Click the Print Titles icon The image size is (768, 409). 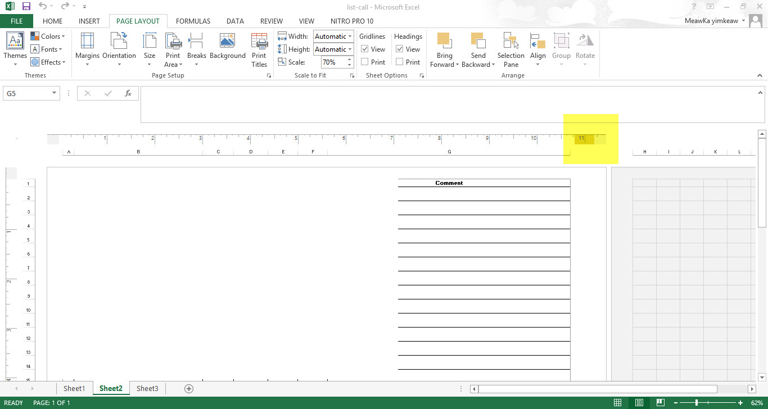(259, 42)
